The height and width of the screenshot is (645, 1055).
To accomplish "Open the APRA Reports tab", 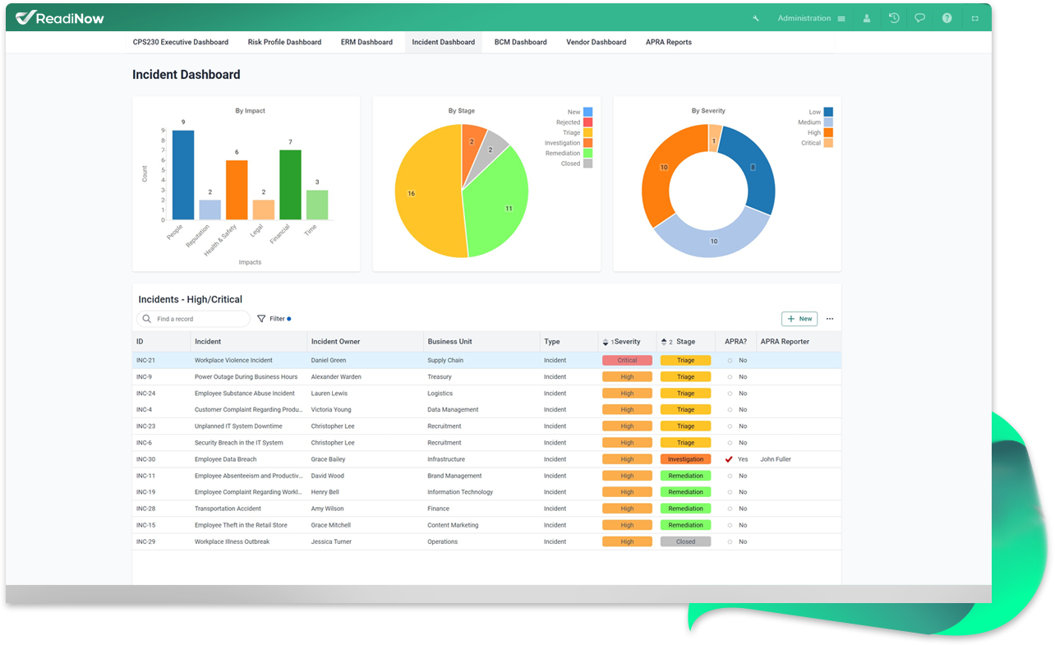I will click(x=669, y=42).
